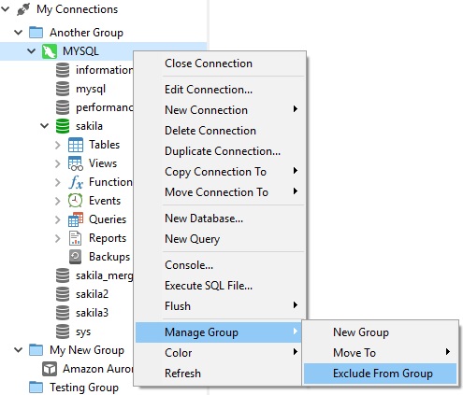This screenshot has width=463, height=395.
Task: Expand the Tables node chevron
Action: click(57, 145)
